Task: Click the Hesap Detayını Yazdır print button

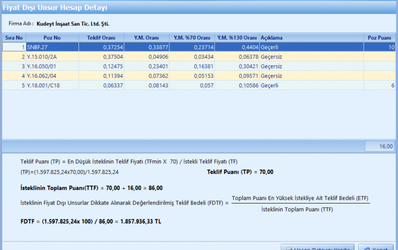Action: click(318, 248)
